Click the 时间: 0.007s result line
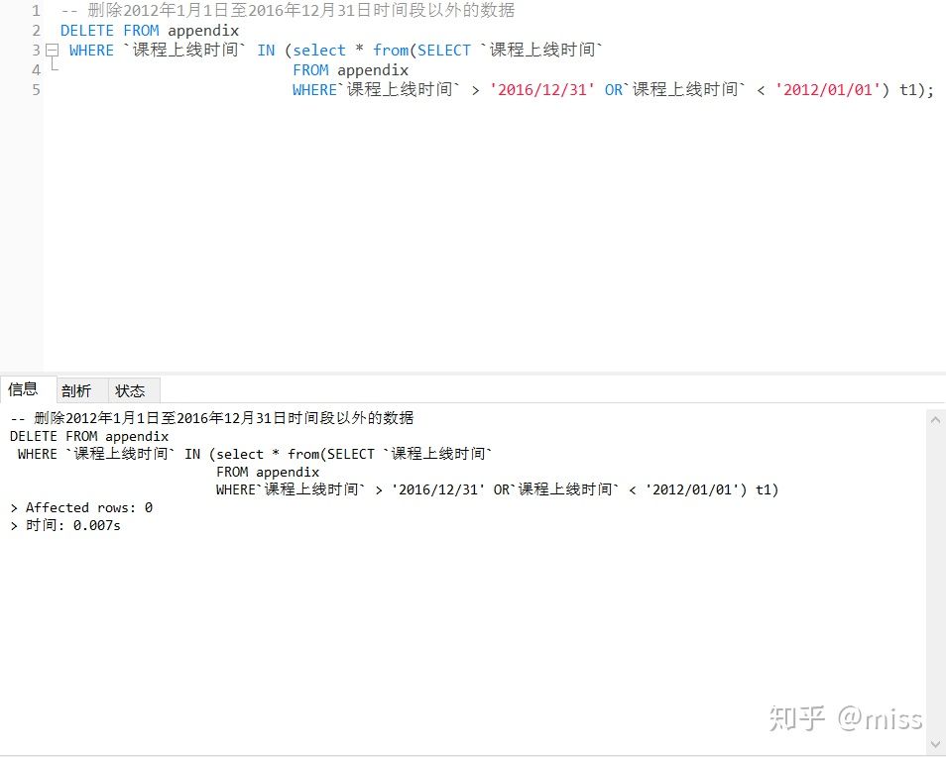 pyautogui.click(x=65, y=525)
